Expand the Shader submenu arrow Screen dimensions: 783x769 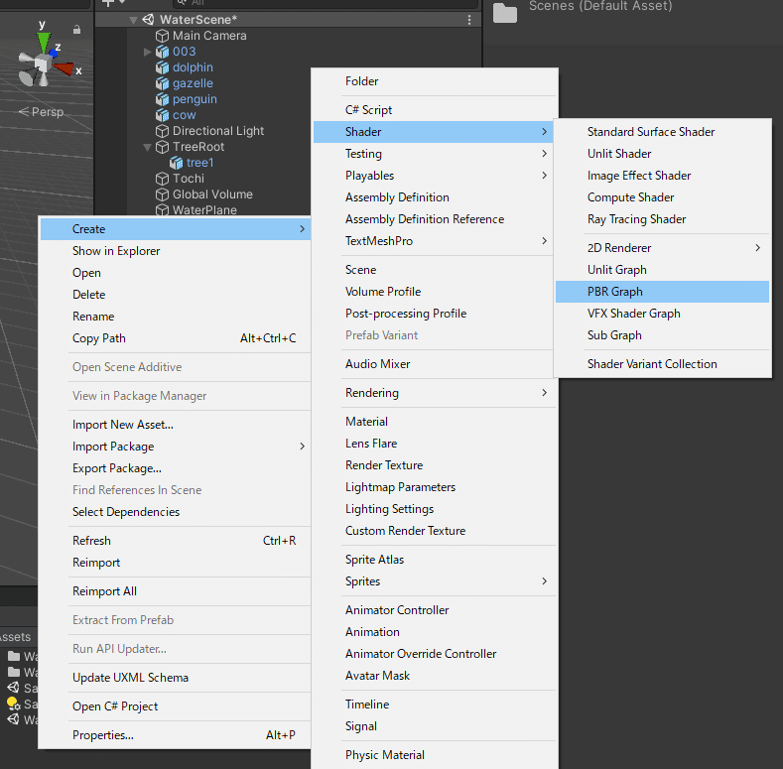click(544, 132)
